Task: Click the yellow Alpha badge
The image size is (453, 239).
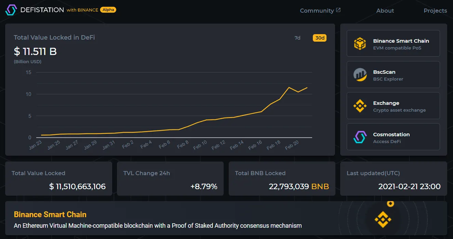Action: 108,10
